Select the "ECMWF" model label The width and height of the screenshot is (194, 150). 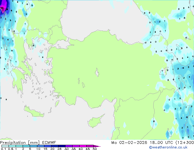pyautogui.click(x=49, y=143)
